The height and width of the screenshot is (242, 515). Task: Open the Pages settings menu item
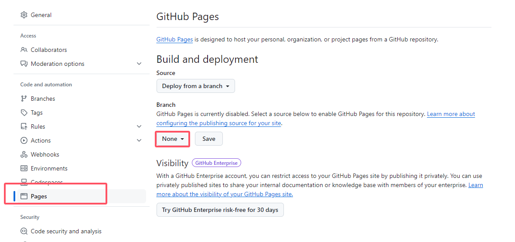click(39, 196)
